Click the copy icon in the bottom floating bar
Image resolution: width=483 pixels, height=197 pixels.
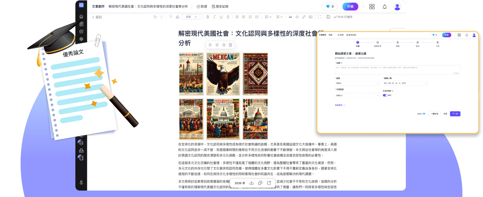[x=260, y=183]
